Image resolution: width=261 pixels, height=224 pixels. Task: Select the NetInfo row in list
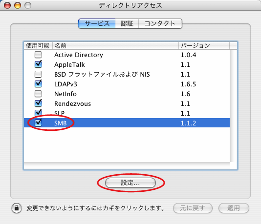tap(127, 94)
